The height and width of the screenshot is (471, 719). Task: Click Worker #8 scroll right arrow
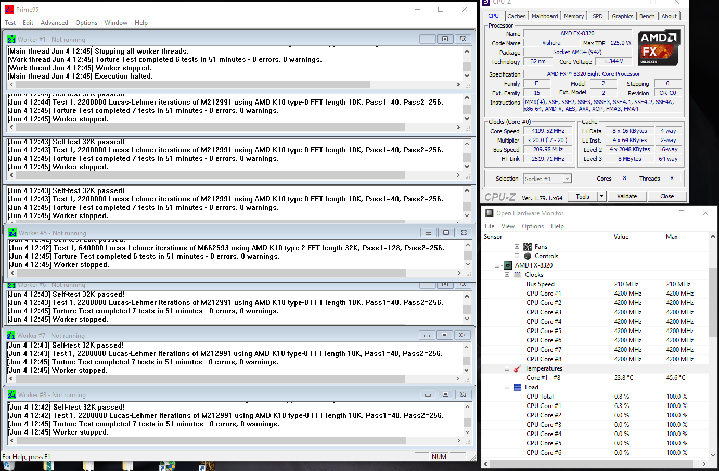(x=458, y=440)
